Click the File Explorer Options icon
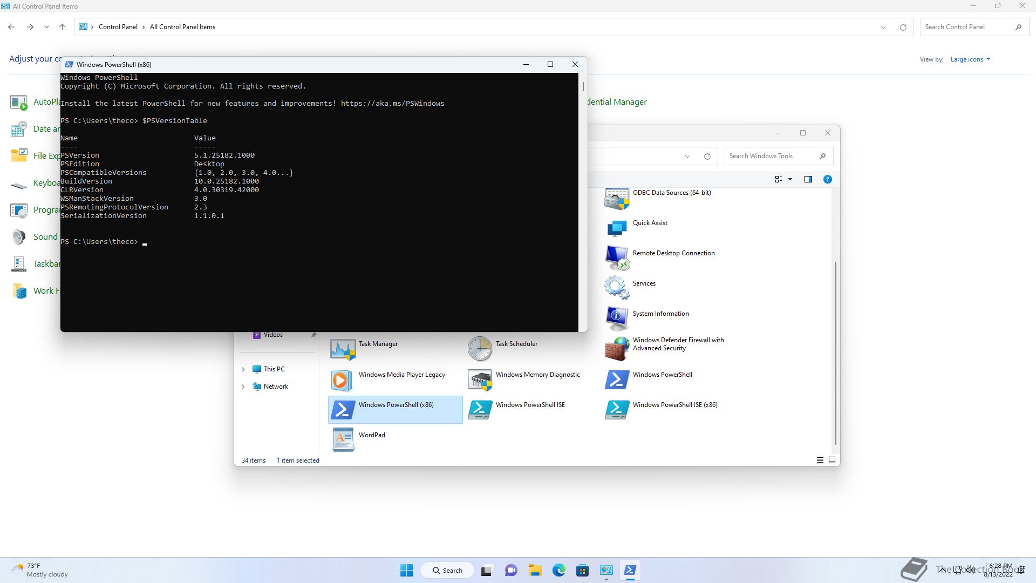 pos(19,155)
